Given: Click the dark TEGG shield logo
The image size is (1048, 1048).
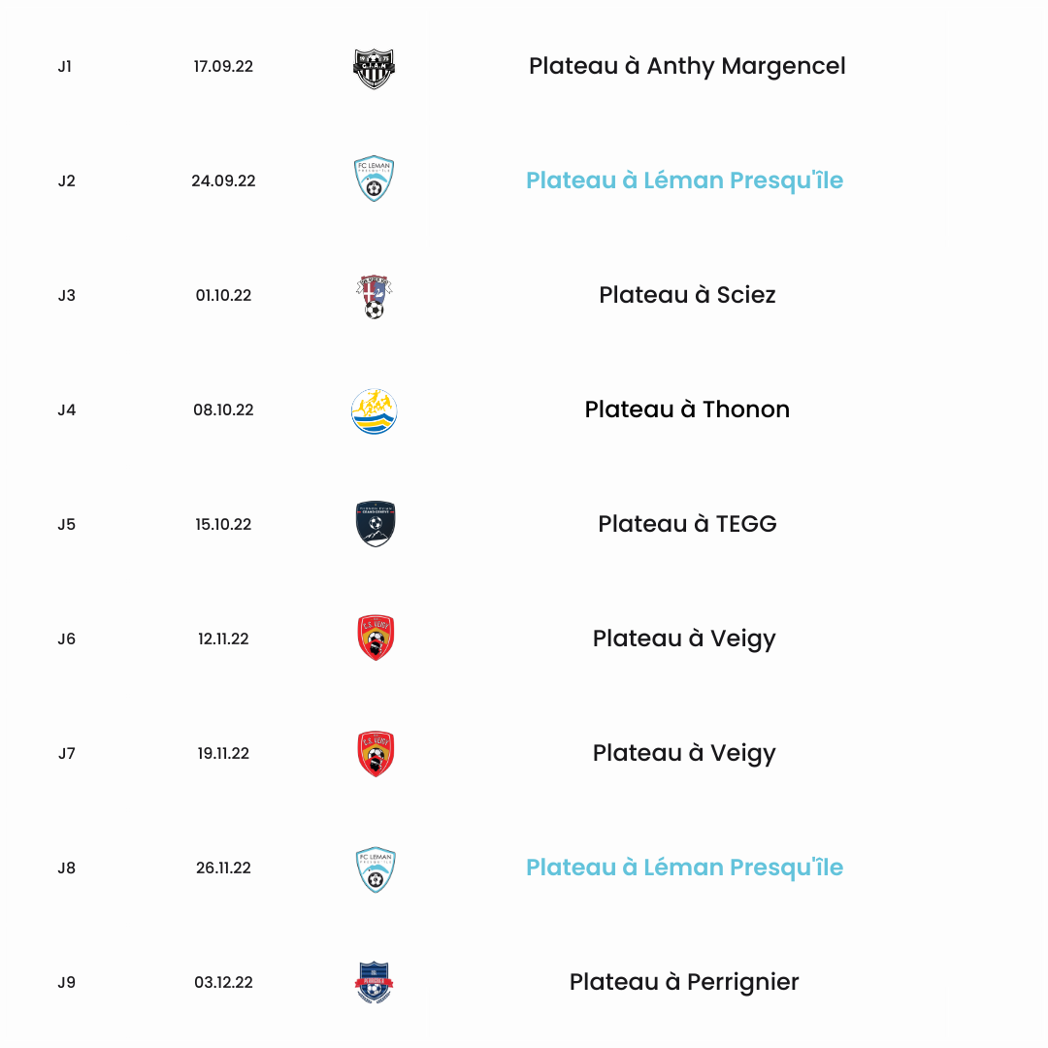Looking at the screenshot, I should tap(376, 524).
